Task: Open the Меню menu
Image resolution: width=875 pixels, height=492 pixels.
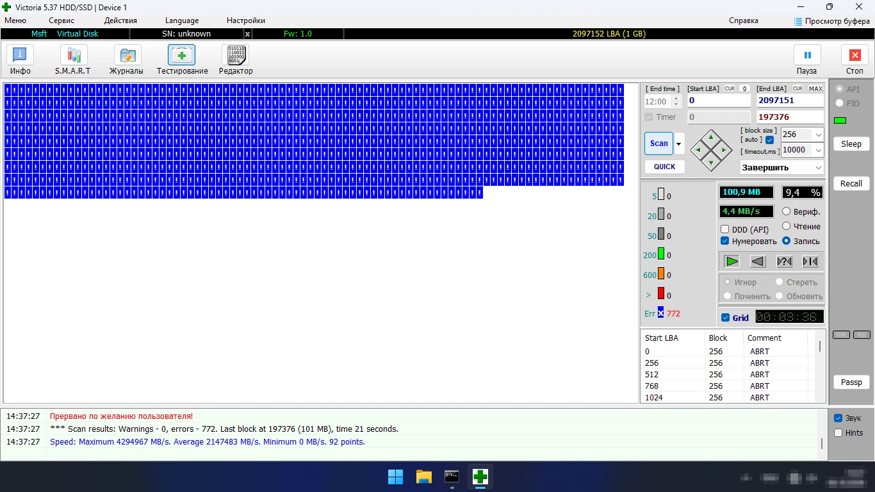Action: click(x=15, y=20)
